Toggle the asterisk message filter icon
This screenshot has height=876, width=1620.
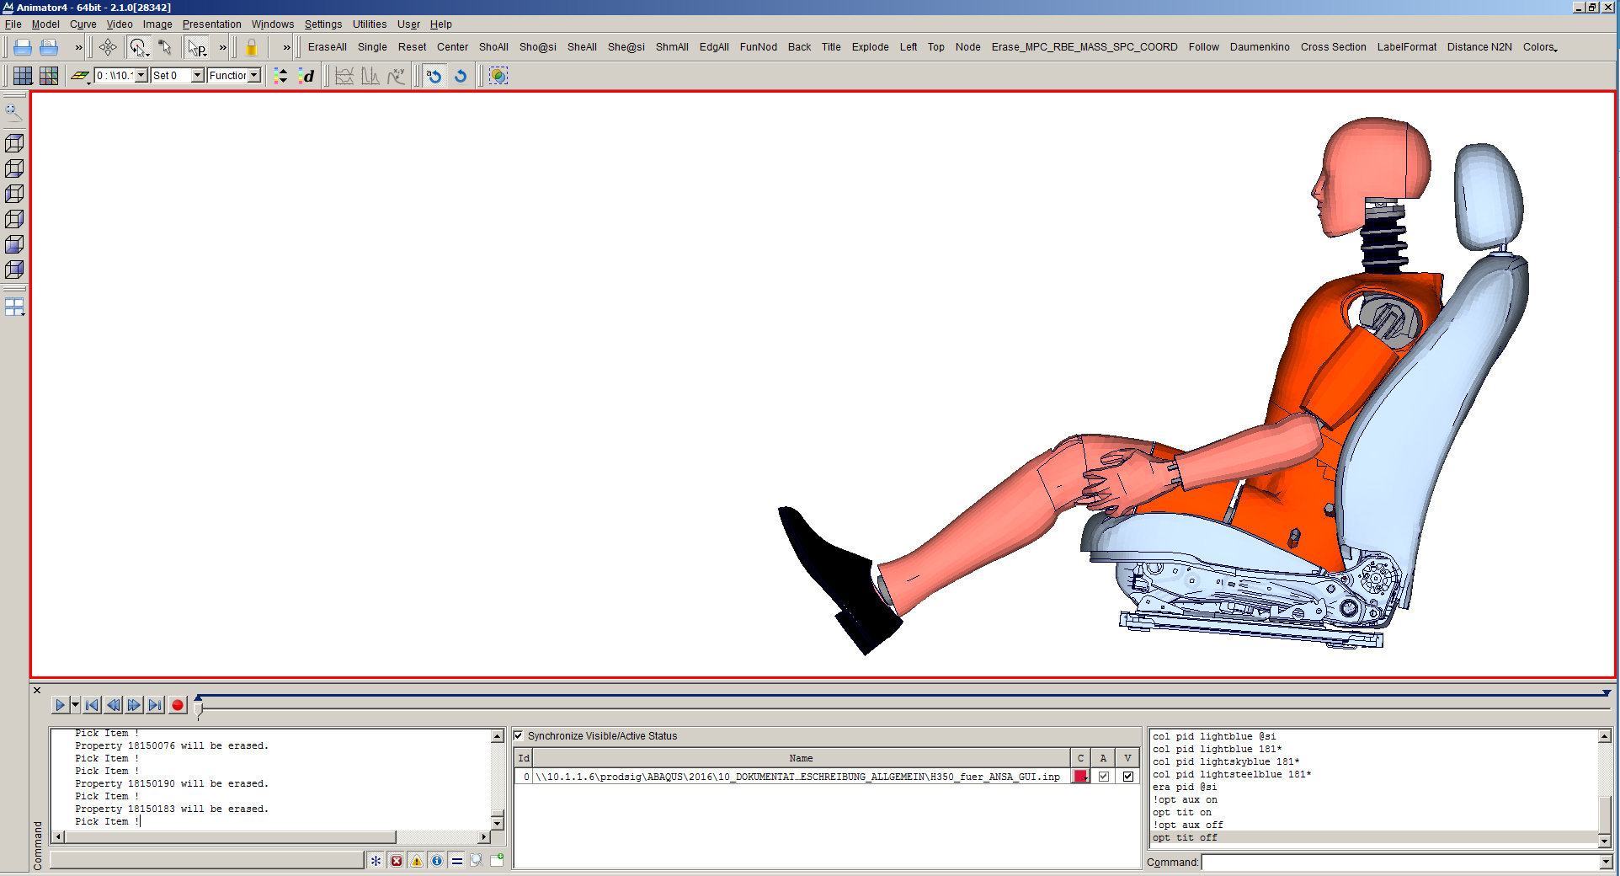376,861
